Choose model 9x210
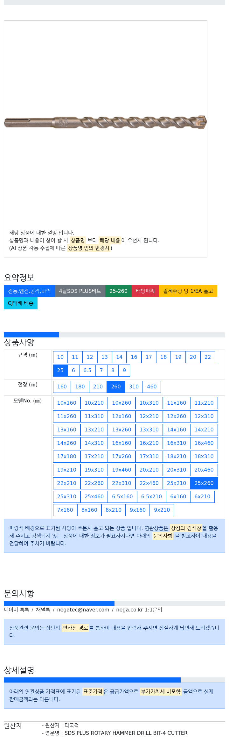The height and width of the screenshot is (737, 229). [162, 510]
